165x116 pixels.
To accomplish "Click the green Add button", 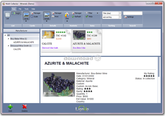I will 10,107.
